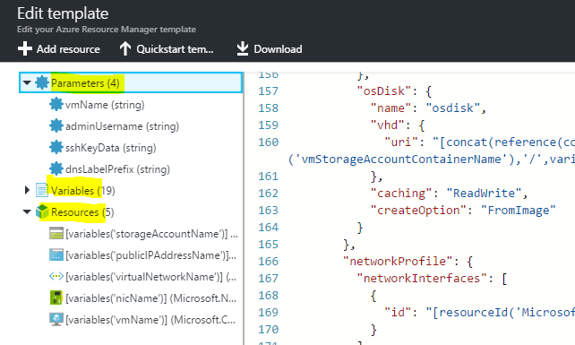The image size is (575, 345).
Task: Click the network interface card icon
Action: click(56, 298)
